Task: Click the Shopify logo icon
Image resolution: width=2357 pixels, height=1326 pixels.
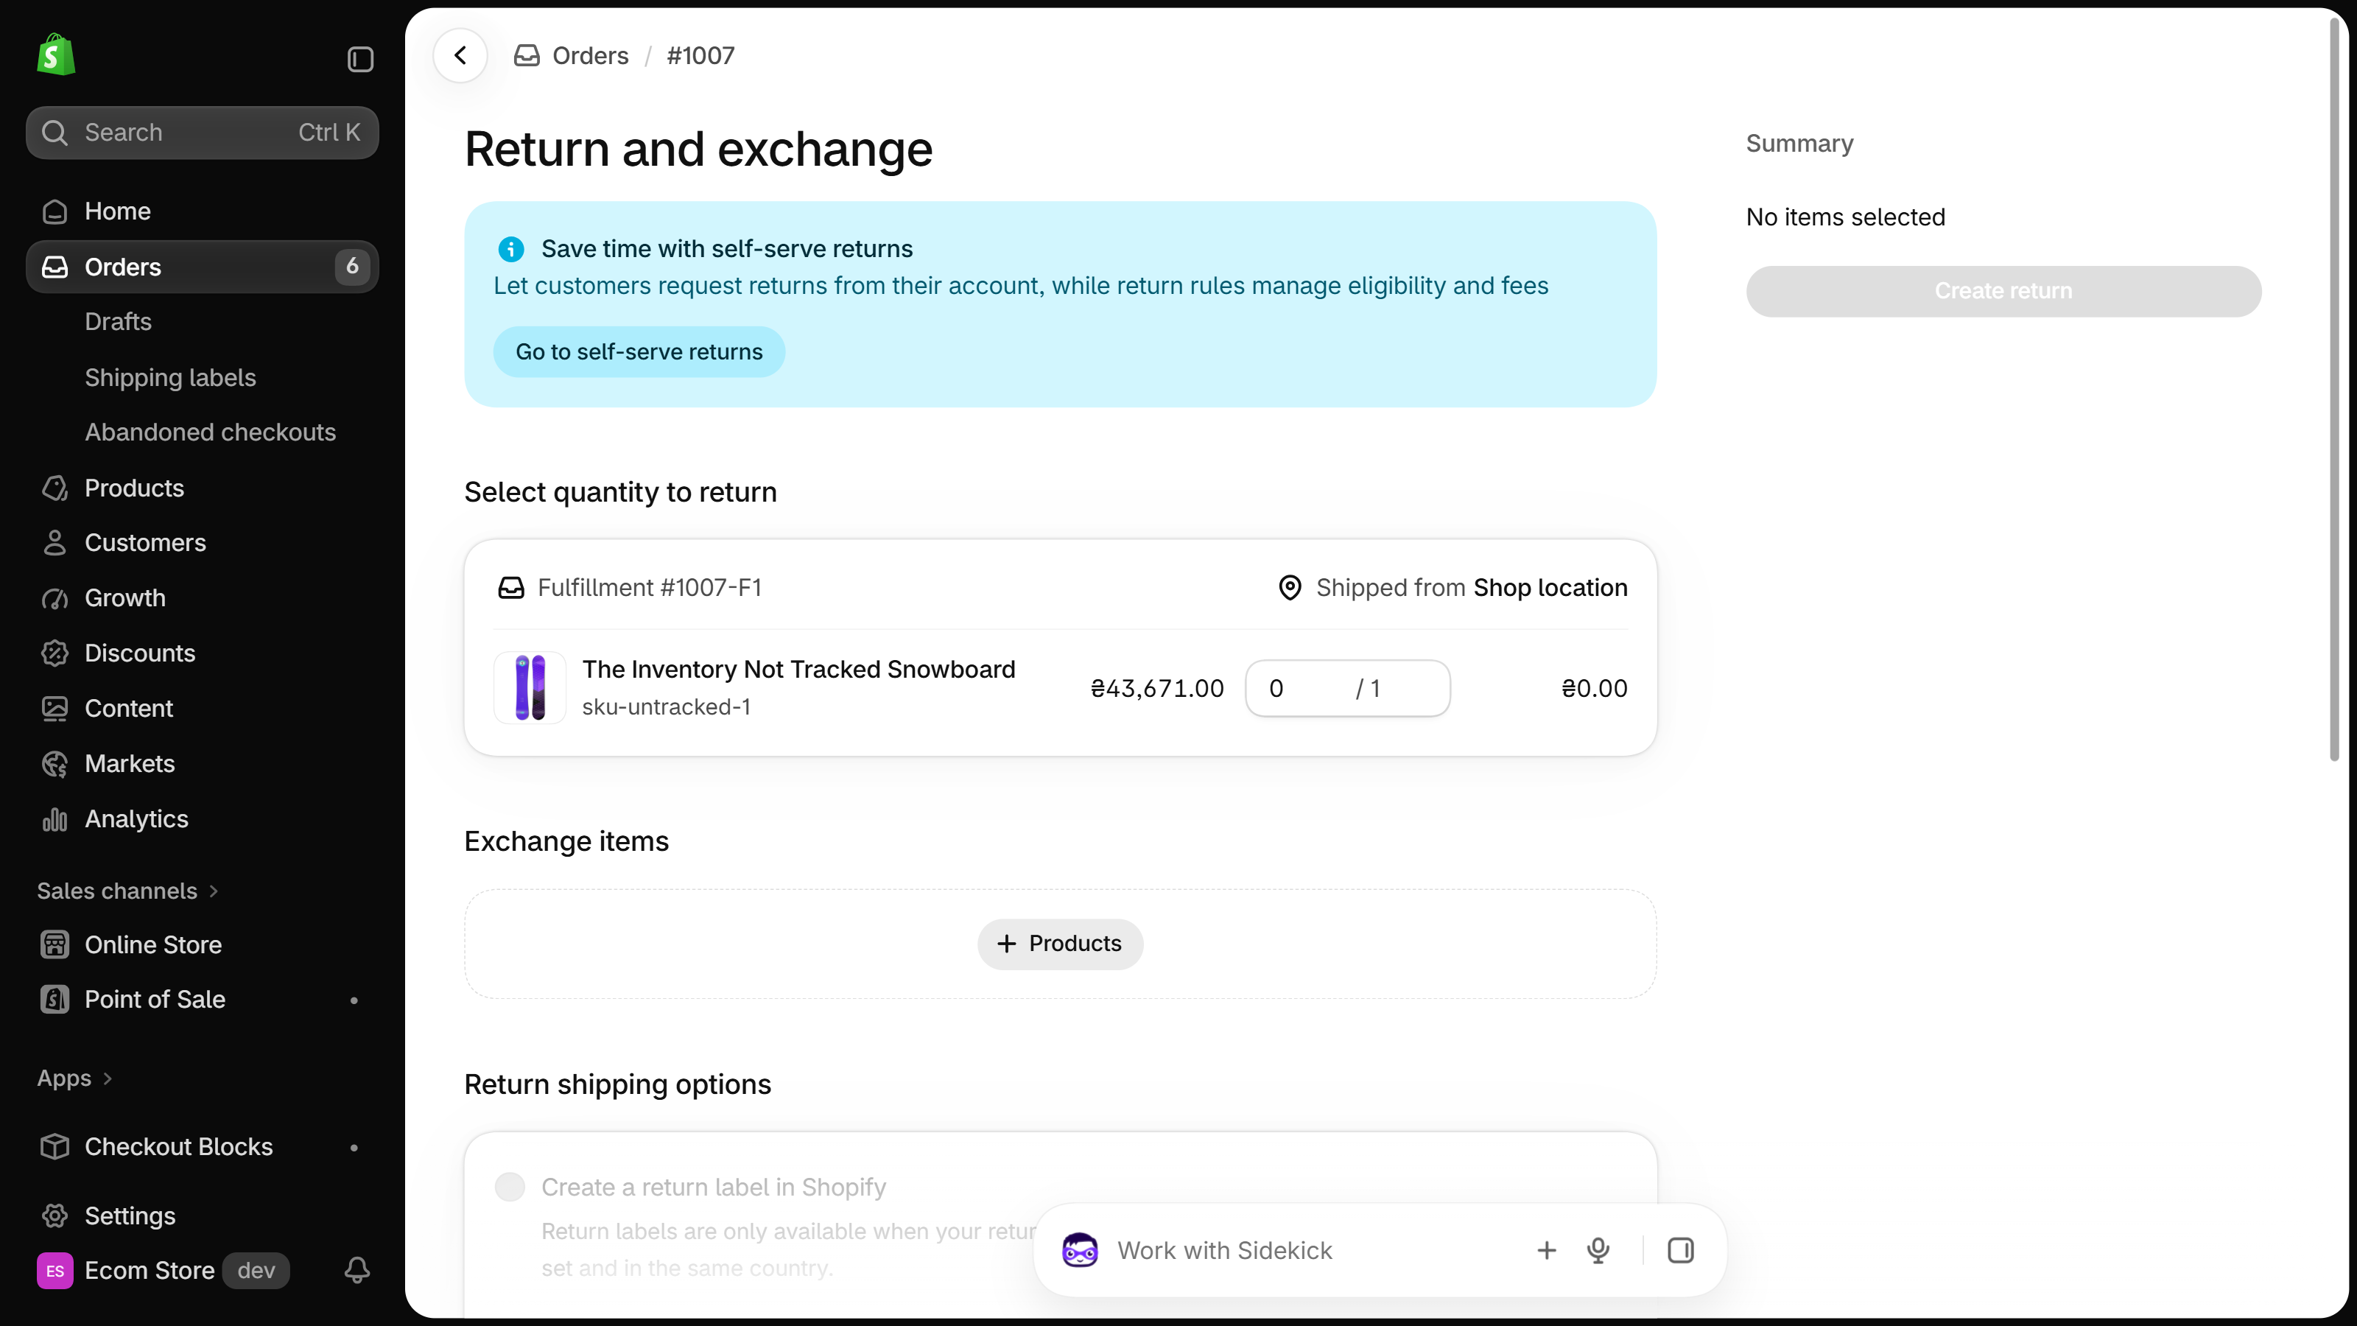Action: pyautogui.click(x=56, y=55)
